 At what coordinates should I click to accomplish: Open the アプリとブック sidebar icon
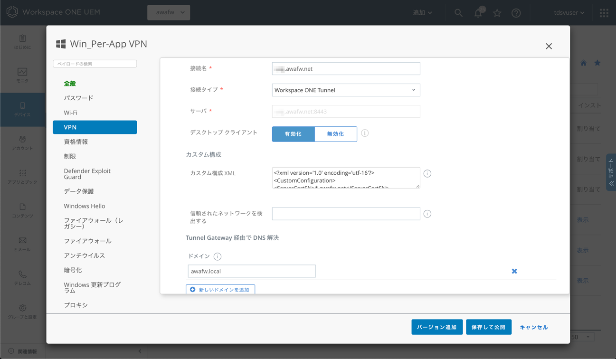click(22, 173)
